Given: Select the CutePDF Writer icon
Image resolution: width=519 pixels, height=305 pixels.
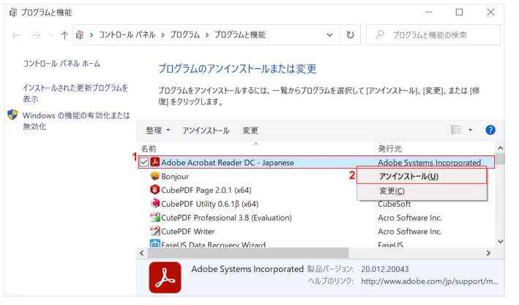Looking at the screenshot, I should click(155, 231).
